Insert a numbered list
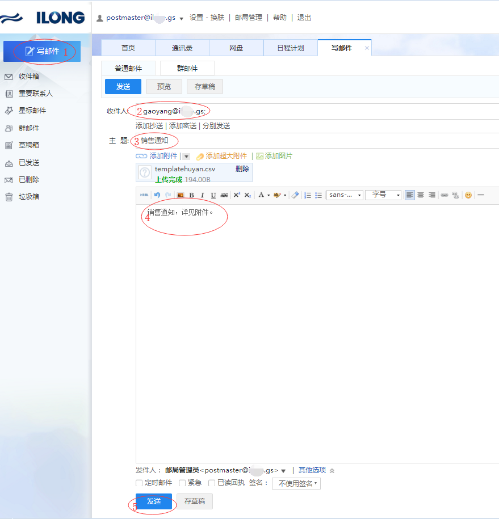This screenshot has width=499, height=519. point(308,195)
